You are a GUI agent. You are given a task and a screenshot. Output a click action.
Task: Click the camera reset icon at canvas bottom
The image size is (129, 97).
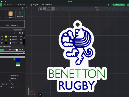coord(40,95)
